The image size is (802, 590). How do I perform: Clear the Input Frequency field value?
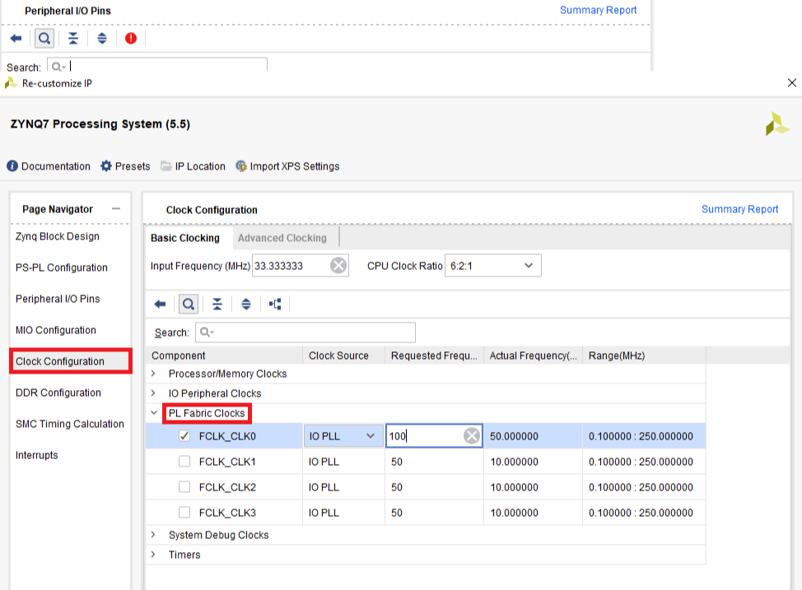(x=338, y=265)
